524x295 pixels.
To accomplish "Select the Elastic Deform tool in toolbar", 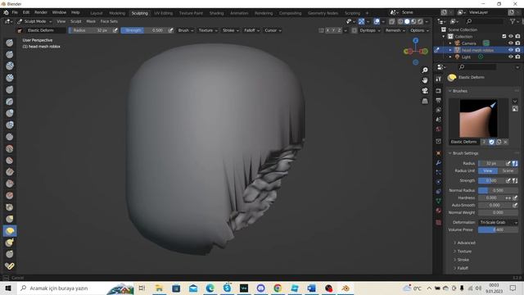I will (x=10, y=231).
